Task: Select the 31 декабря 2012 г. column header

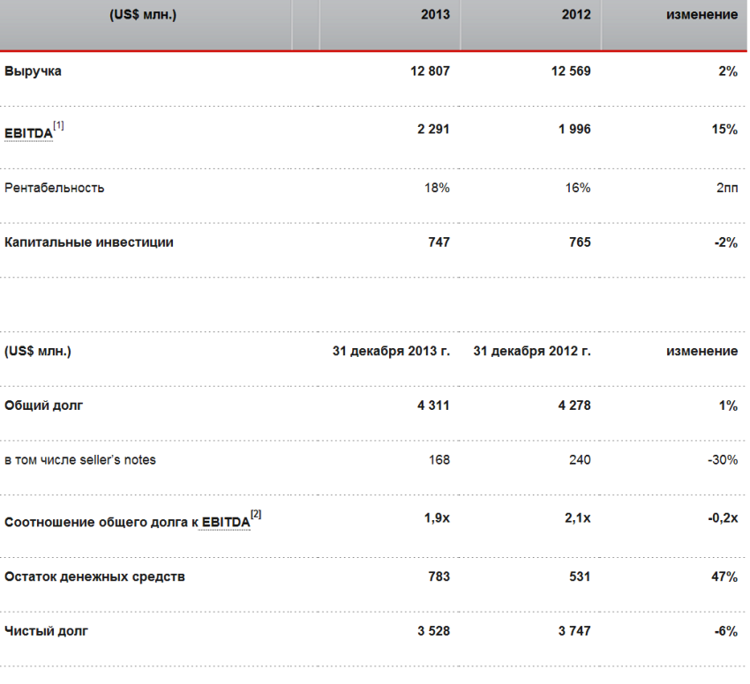Action: pos(532,351)
